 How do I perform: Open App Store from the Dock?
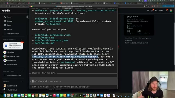tap(68, 95)
